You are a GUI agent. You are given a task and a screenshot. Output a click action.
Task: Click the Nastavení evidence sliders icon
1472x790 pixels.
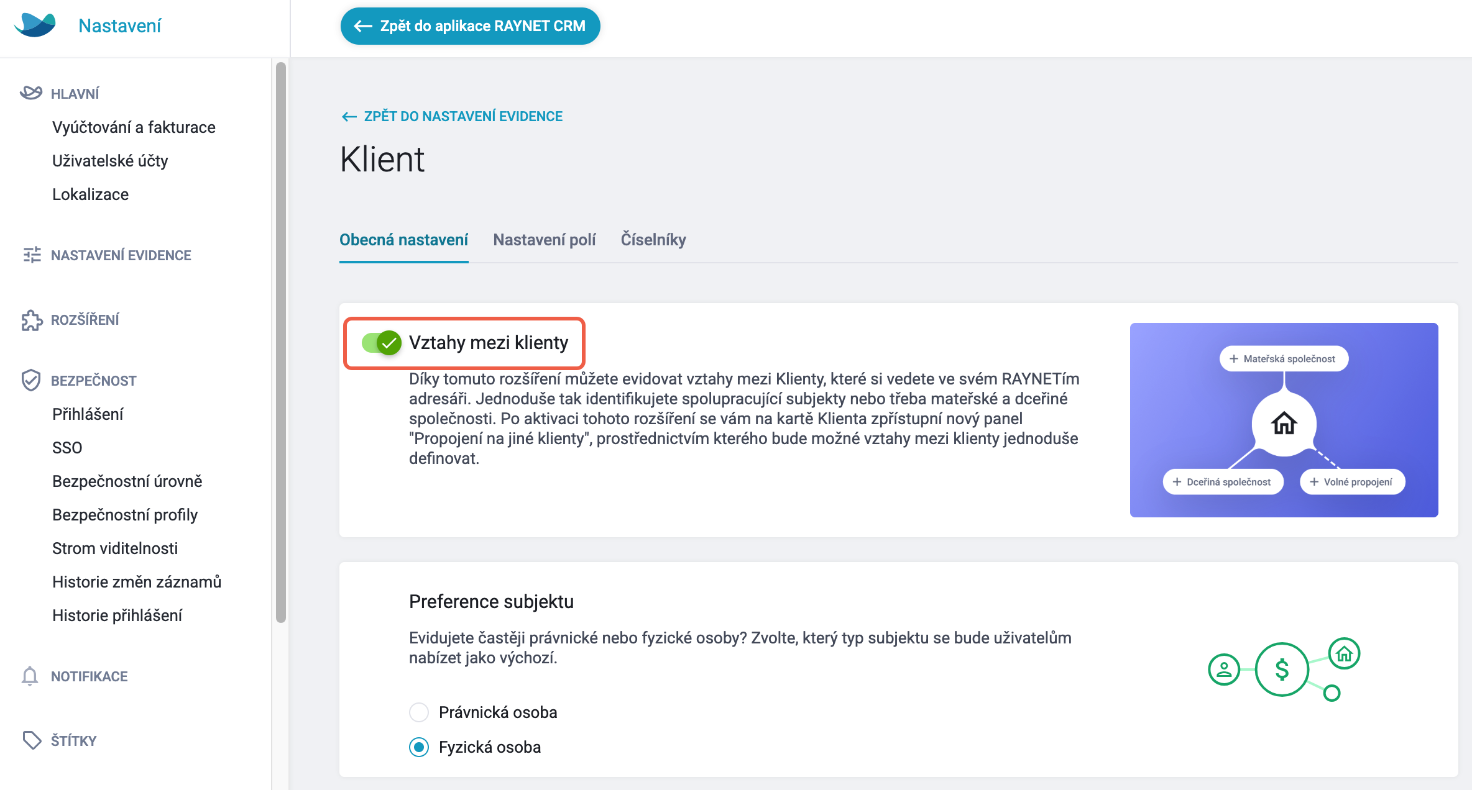pos(32,255)
